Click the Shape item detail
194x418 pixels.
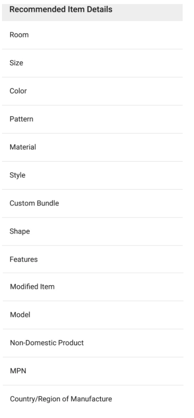click(x=92, y=232)
